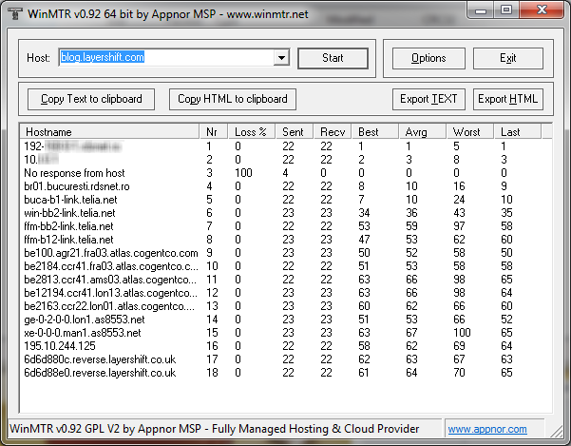Select the win-bb2-link.telia.net row
Image resolution: width=571 pixels, height=446 pixels.
coord(286,213)
